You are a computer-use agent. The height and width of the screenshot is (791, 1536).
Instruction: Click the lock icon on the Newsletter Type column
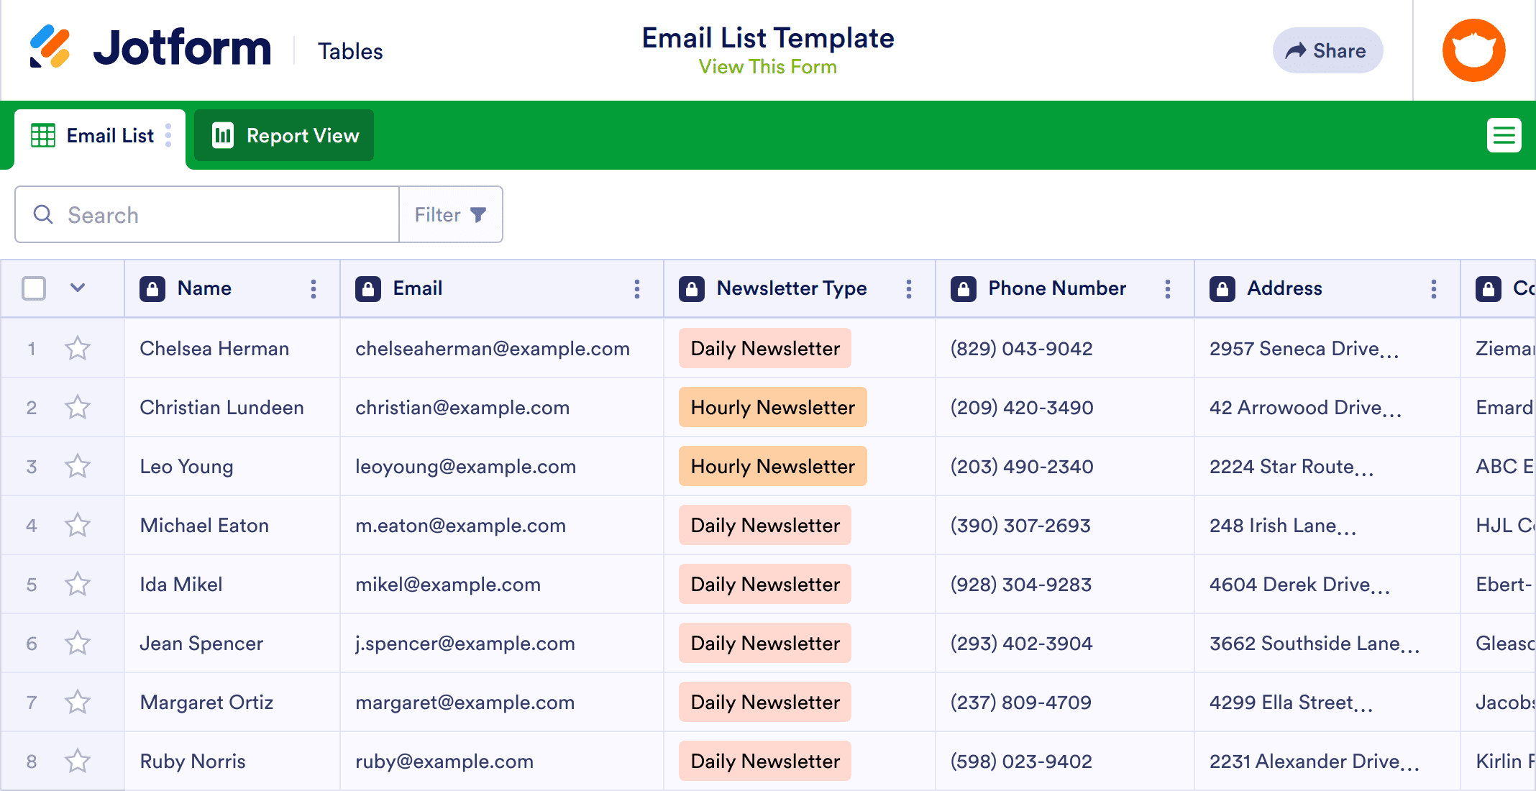pyautogui.click(x=692, y=288)
